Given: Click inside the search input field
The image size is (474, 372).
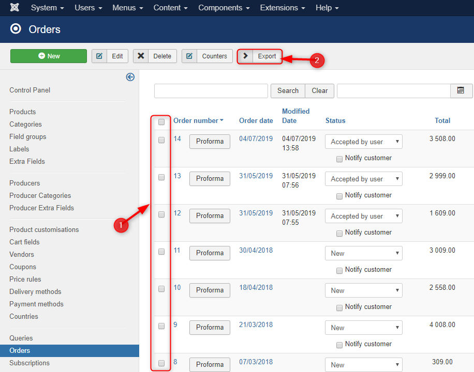Looking at the screenshot, I should click(x=211, y=90).
